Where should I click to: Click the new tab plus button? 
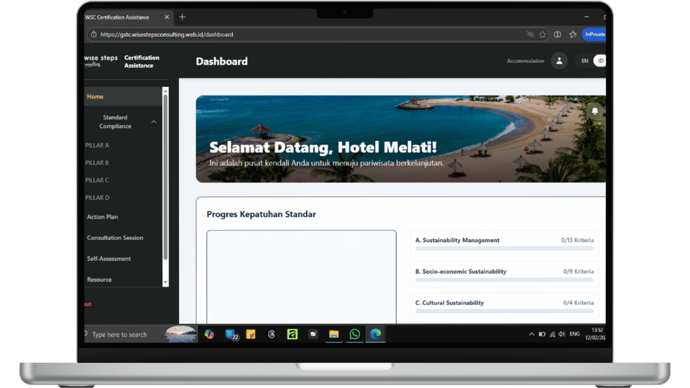click(183, 17)
